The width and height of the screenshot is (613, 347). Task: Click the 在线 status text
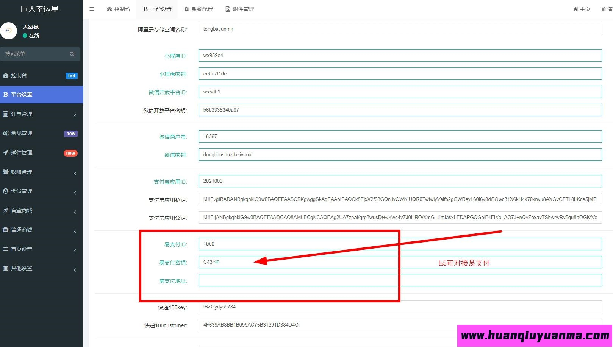click(34, 36)
